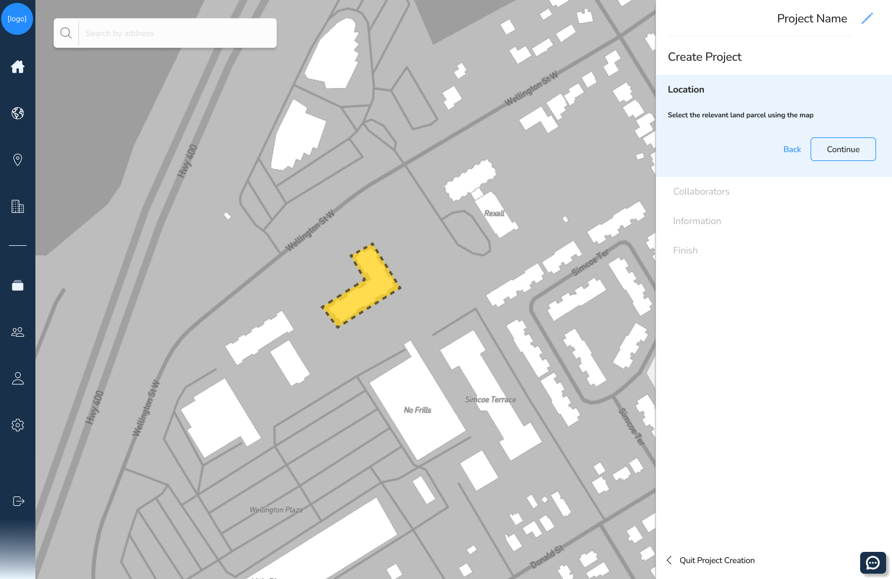
Task: Click the Wellington Plaza map label
Action: (x=276, y=510)
